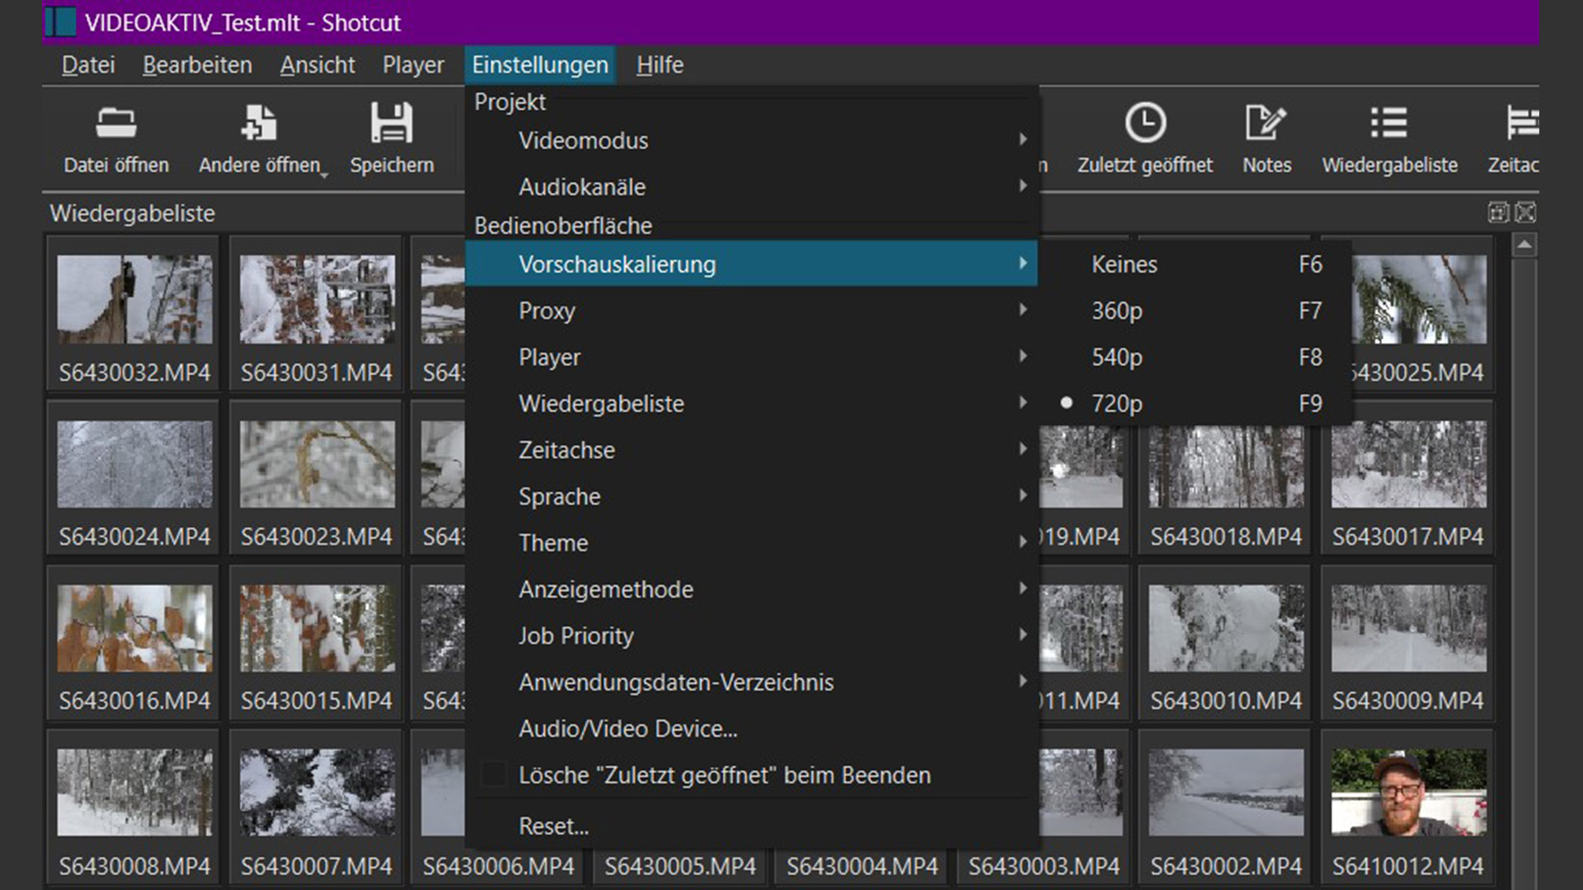Image resolution: width=1583 pixels, height=890 pixels.
Task: Close the Wiedergabeliste panel
Action: [x=1525, y=213]
